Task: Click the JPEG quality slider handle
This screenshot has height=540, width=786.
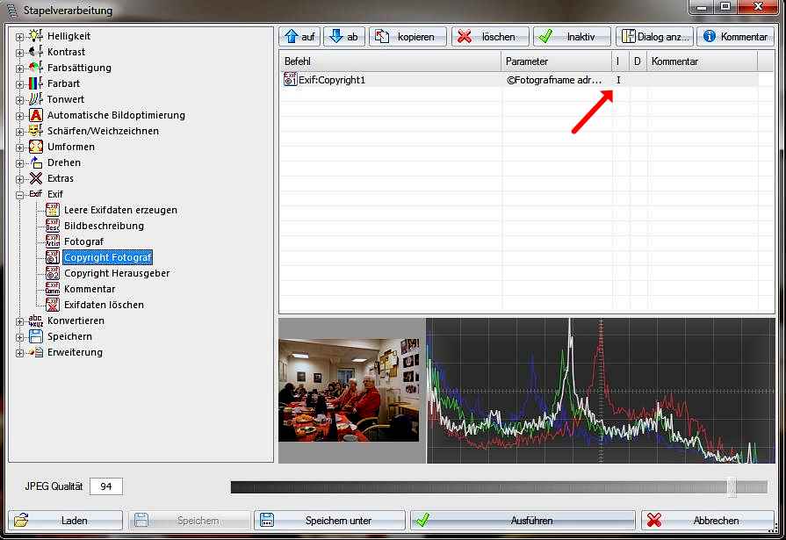Action: [x=732, y=486]
